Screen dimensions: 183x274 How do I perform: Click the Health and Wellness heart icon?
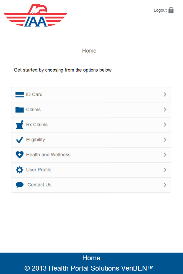click(x=19, y=155)
